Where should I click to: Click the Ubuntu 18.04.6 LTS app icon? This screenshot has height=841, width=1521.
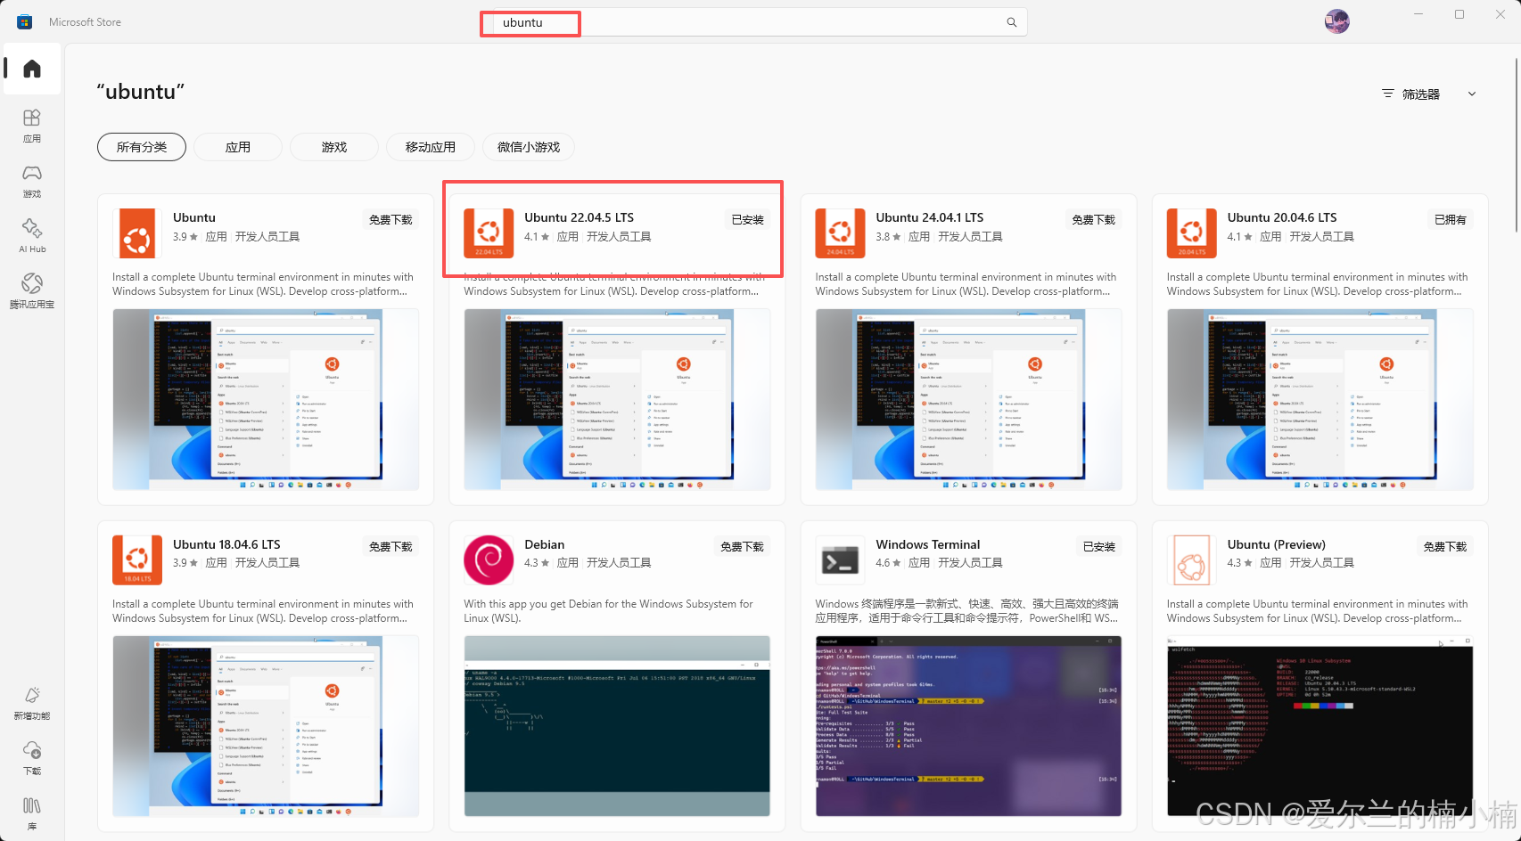pos(137,560)
